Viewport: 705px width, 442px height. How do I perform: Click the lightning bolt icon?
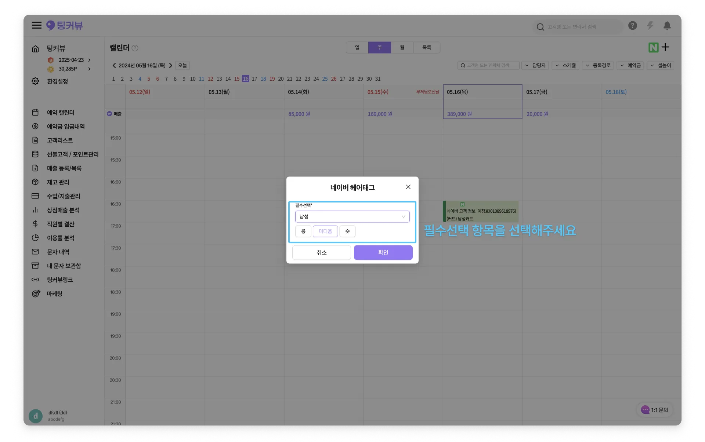[x=650, y=26]
